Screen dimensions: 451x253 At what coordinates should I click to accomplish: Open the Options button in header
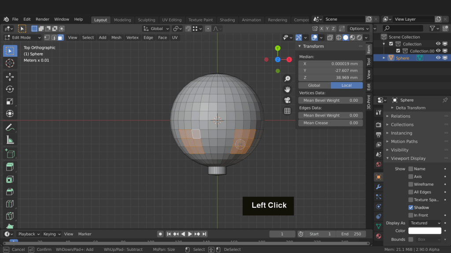click(x=359, y=29)
